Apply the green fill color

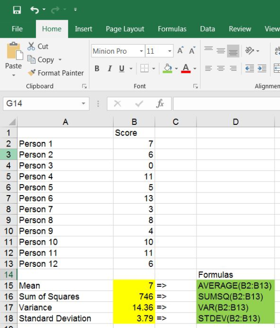(167, 68)
